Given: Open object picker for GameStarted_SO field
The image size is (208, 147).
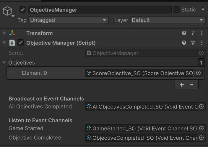Looking at the screenshot, I should (201, 128).
